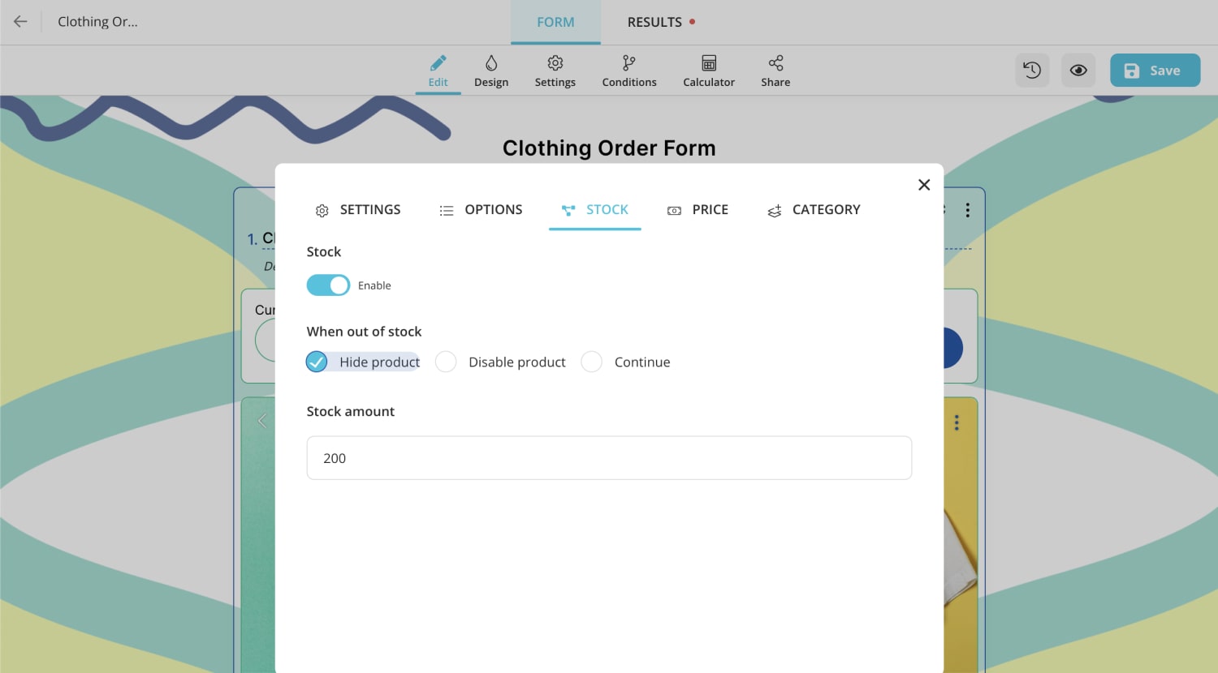This screenshot has height=673, width=1218.
Task: Disable the stock Enable toggle
Action: click(x=328, y=285)
